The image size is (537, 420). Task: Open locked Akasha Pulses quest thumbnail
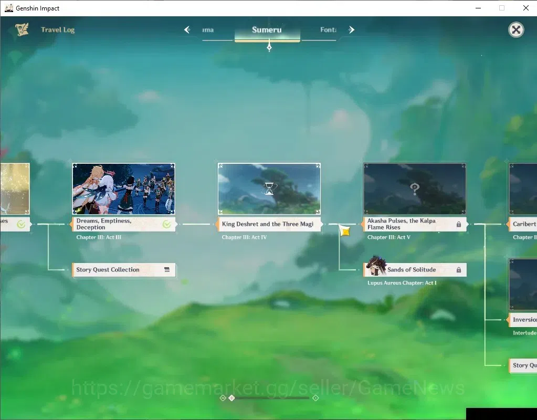pos(415,189)
